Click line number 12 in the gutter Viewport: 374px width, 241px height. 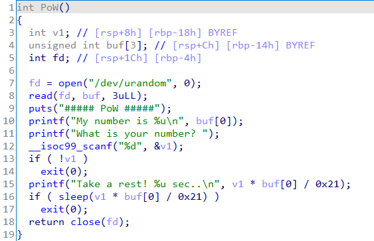point(9,146)
